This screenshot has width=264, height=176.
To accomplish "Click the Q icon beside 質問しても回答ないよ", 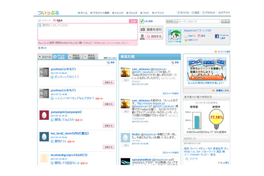I will click(x=52, y=163).
